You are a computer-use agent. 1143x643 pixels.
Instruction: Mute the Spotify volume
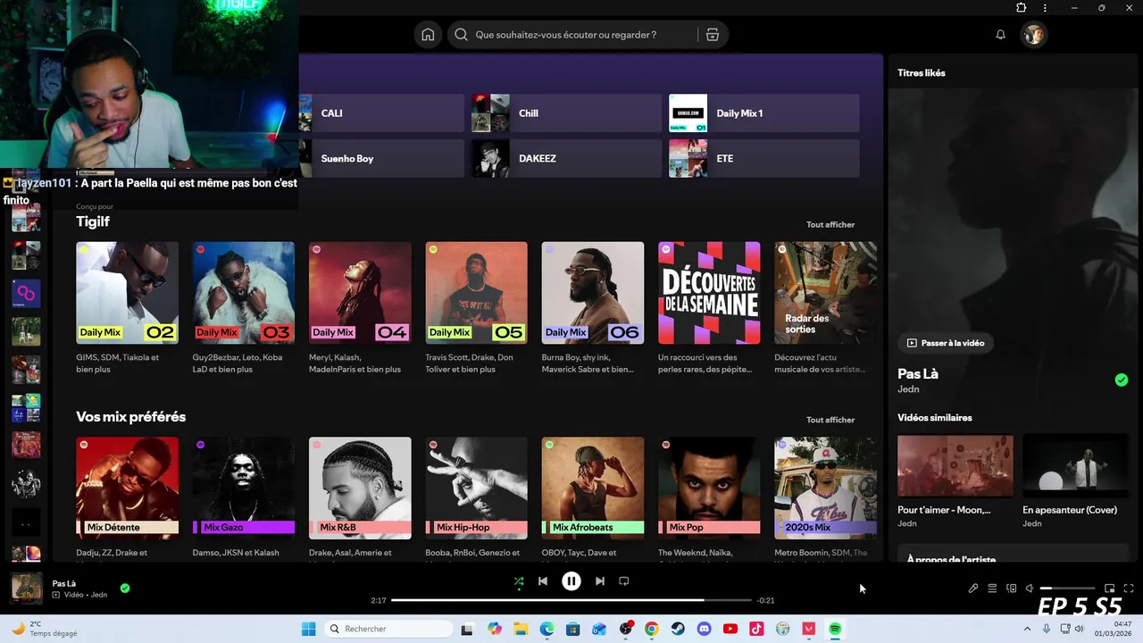1030,589
